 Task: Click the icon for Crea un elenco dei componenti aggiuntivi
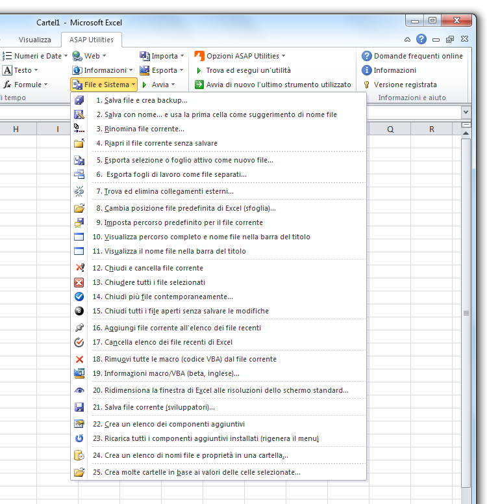[x=79, y=424]
